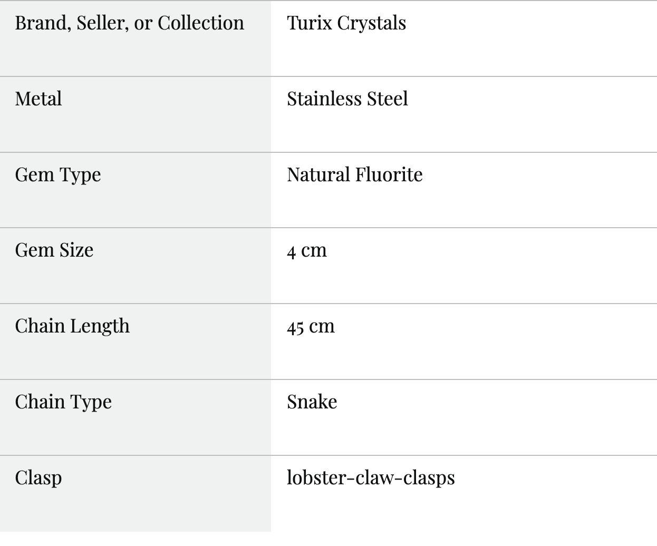Select the 'lobster-claw-clasps' value
Screen dimensions: 657x546
[x=371, y=478]
